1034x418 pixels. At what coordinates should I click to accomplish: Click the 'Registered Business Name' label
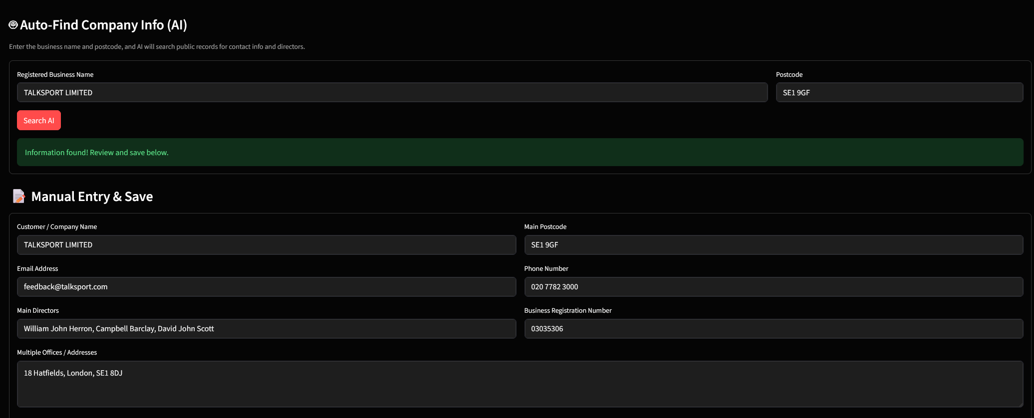pos(55,74)
